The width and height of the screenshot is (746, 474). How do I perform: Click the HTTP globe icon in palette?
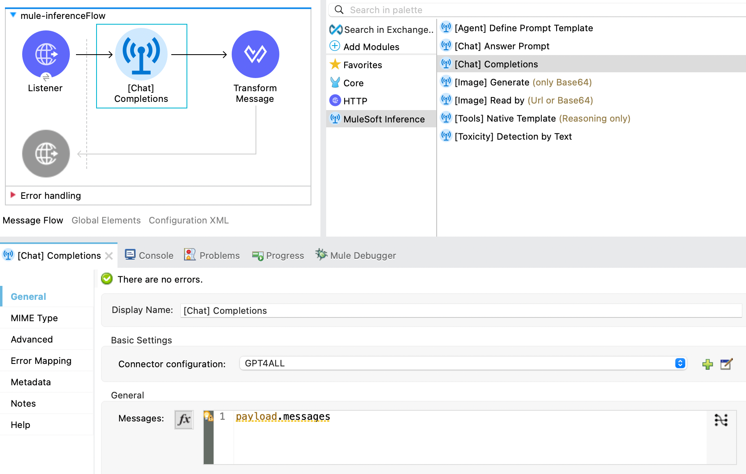pyautogui.click(x=335, y=100)
